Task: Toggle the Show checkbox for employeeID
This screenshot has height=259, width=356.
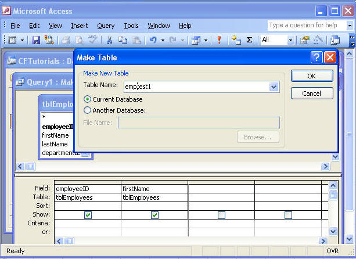Action: pyautogui.click(x=88, y=215)
